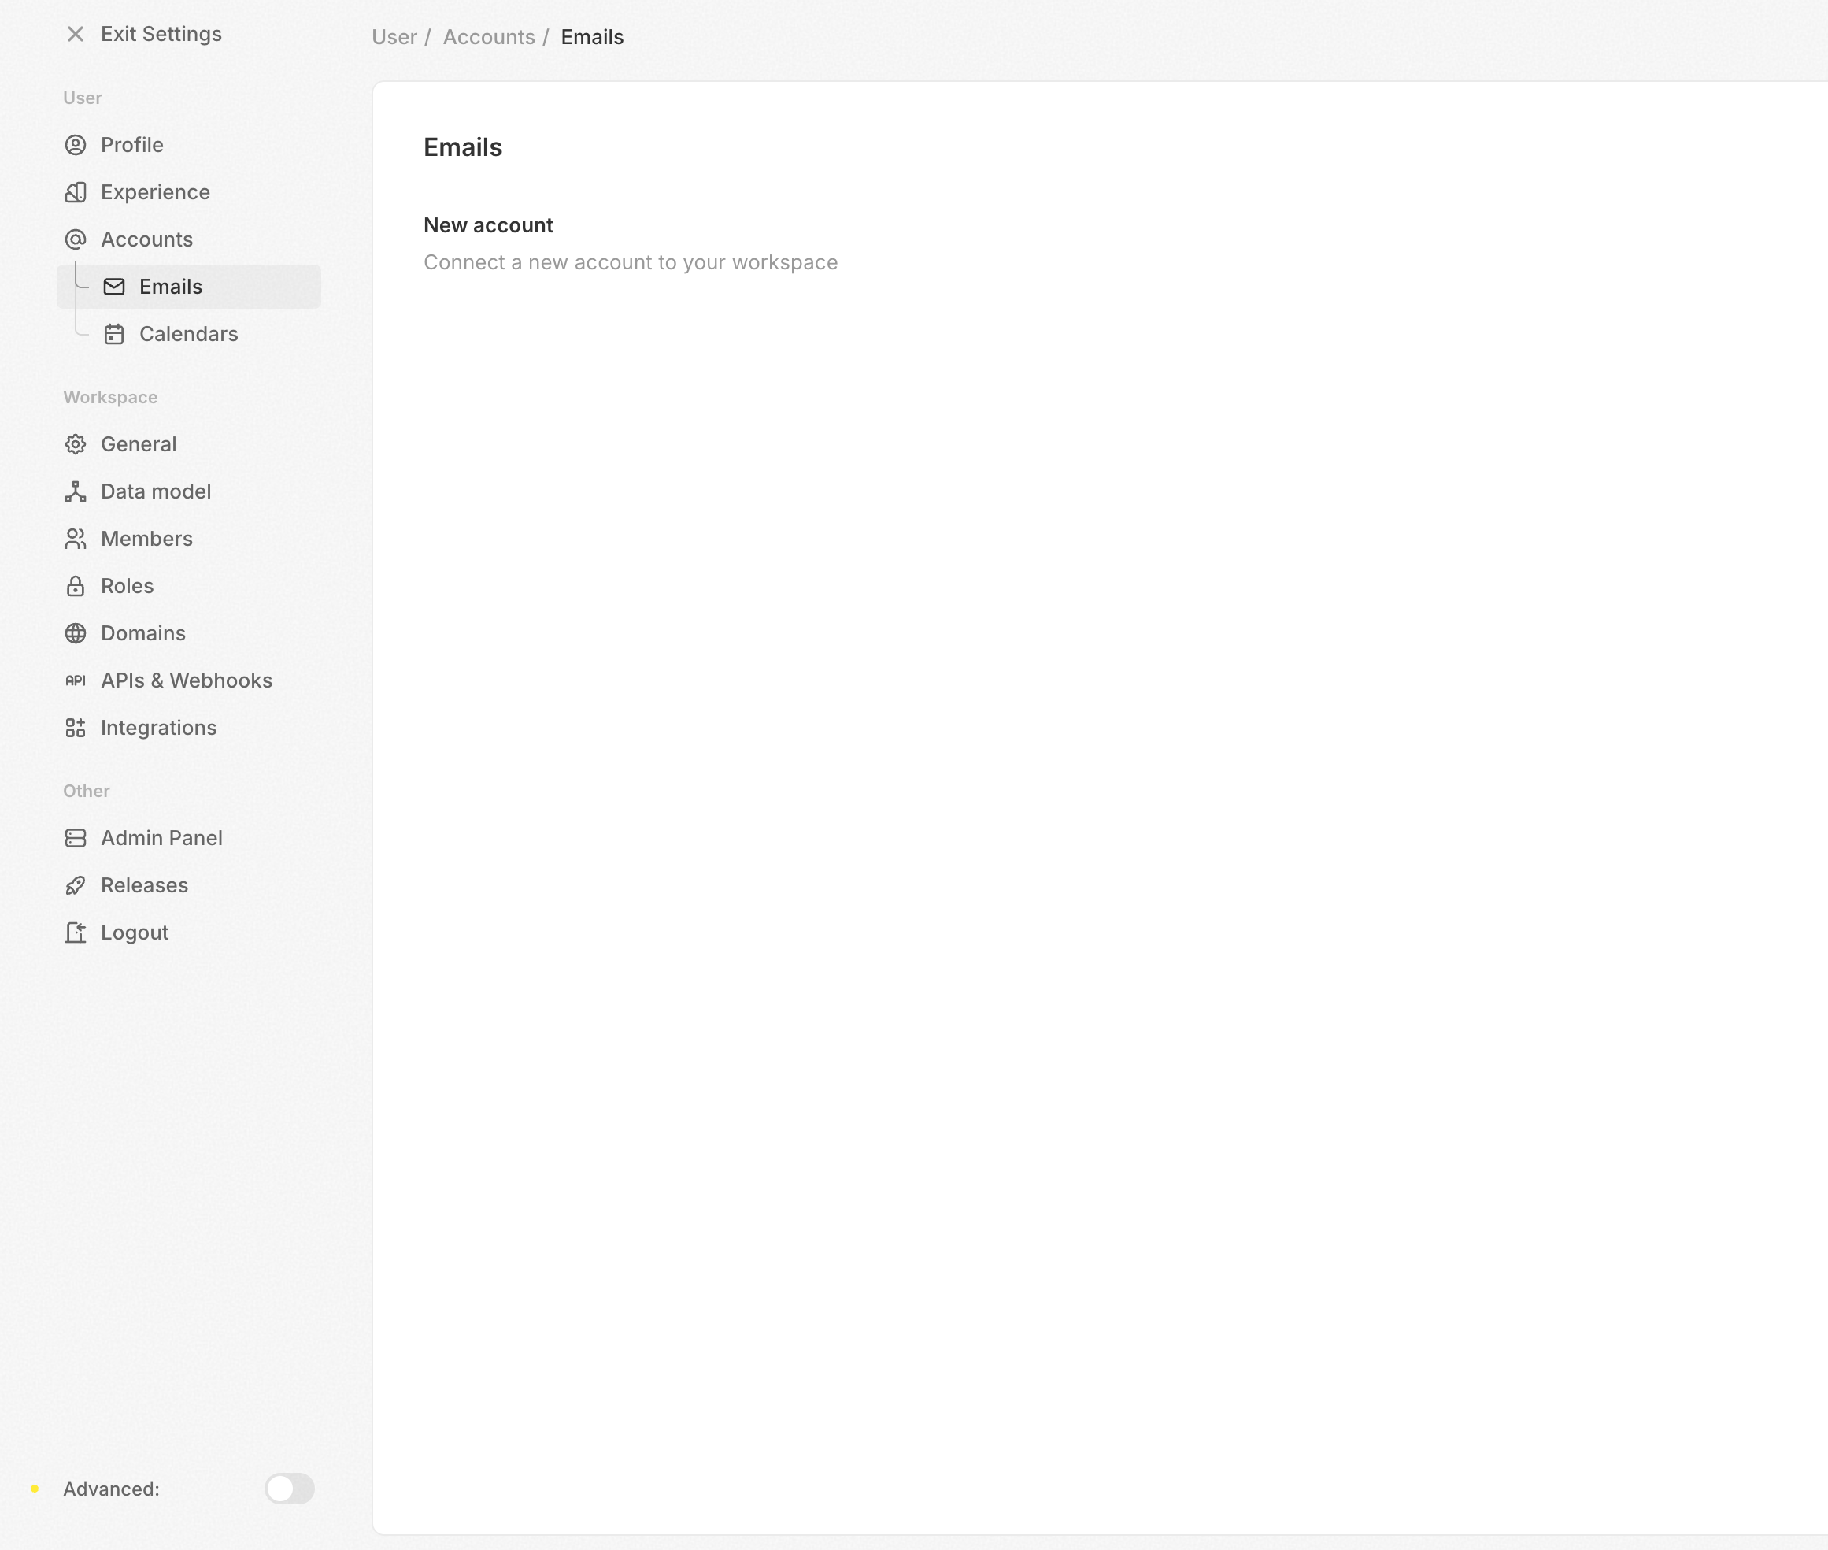Click the Calendars calendar icon
Screen dimensions: 1828x1550
tap(114, 334)
